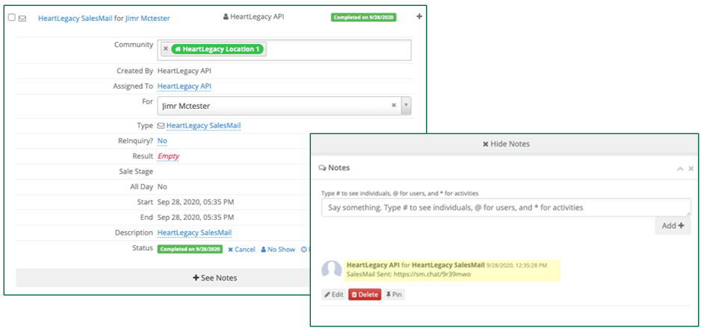Expand the See Notes bar

214,278
